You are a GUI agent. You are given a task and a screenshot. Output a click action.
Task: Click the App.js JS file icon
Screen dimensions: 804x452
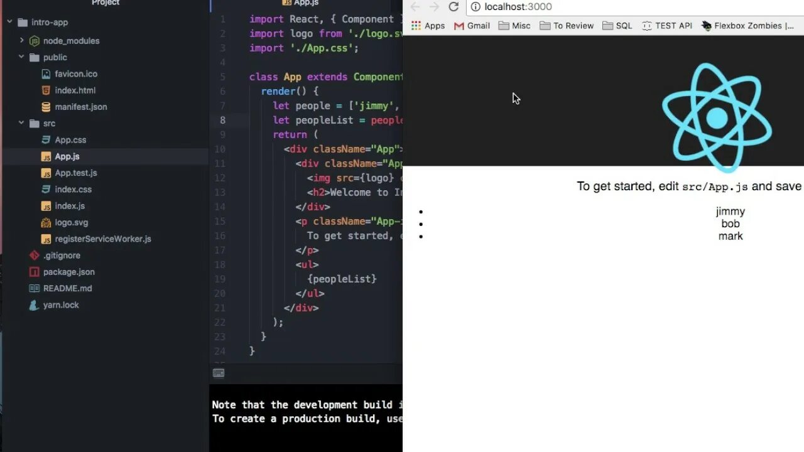tap(46, 156)
